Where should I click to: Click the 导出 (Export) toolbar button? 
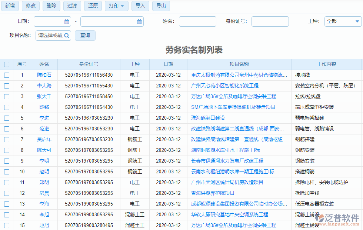[x=161, y=6]
